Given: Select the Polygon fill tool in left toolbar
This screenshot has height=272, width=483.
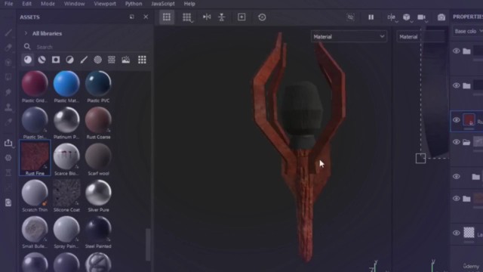Looking at the screenshot, I should (x=8, y=77).
